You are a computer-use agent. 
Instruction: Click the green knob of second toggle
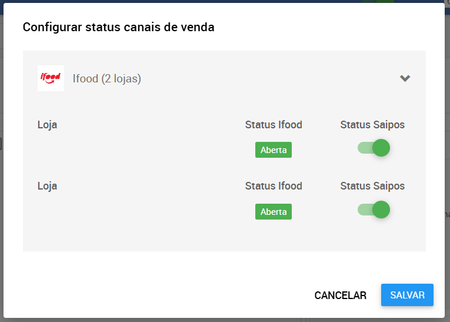381,210
